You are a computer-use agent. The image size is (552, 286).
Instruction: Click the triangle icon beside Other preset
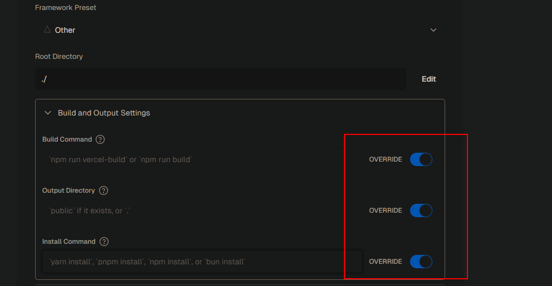coord(47,30)
